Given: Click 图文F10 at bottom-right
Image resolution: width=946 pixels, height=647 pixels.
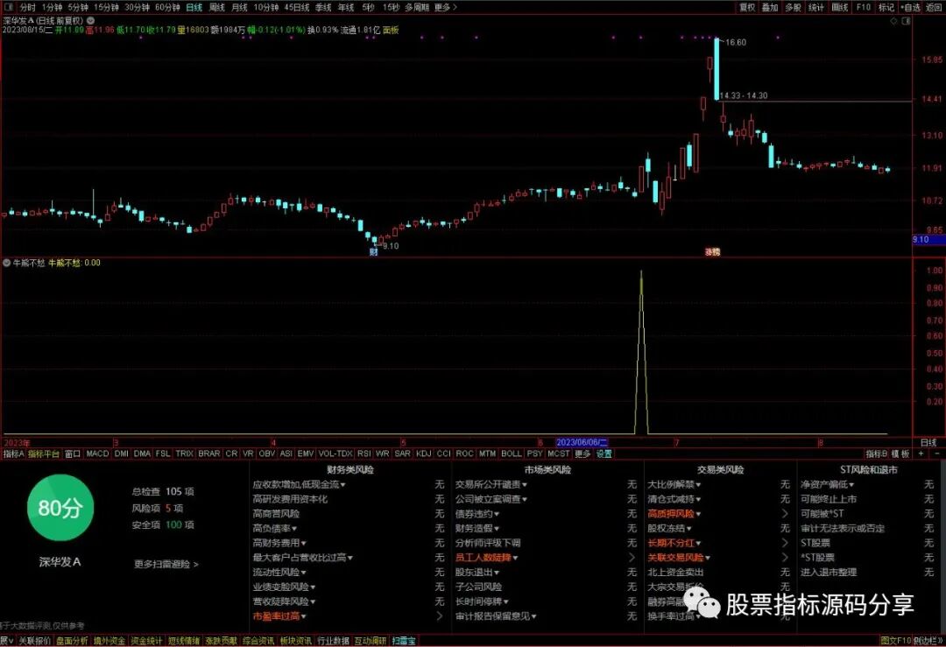Looking at the screenshot, I should click(895, 640).
